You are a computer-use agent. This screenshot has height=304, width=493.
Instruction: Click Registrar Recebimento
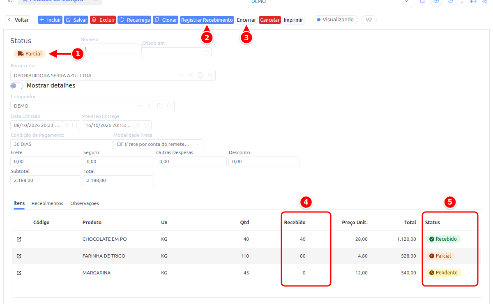point(207,20)
